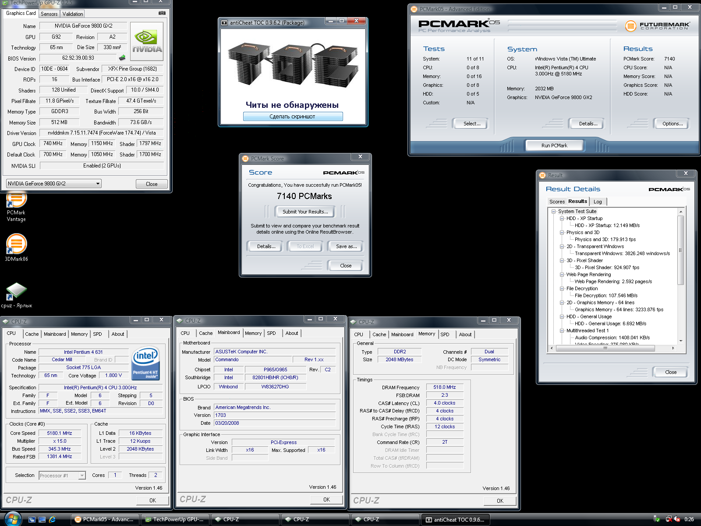The width and height of the screenshot is (701, 526).
Task: Open Cache tab in CPU-Z Processor window
Action: pos(32,334)
